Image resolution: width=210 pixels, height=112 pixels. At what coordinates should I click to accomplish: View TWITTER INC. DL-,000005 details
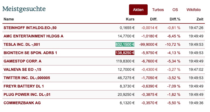point(27,78)
